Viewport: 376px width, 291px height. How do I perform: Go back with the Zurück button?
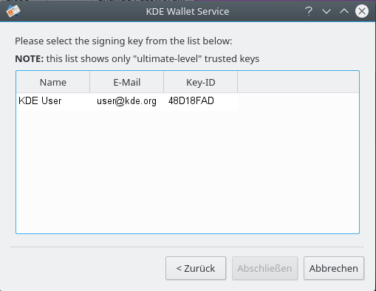tap(196, 268)
